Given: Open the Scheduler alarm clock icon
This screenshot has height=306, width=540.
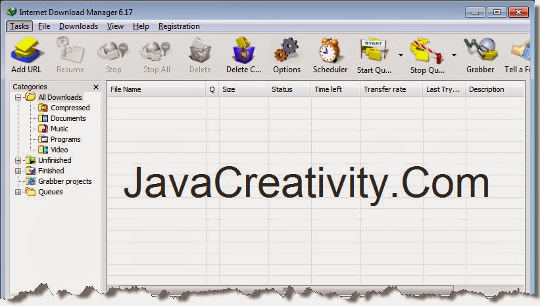Looking at the screenshot, I should point(330,51).
